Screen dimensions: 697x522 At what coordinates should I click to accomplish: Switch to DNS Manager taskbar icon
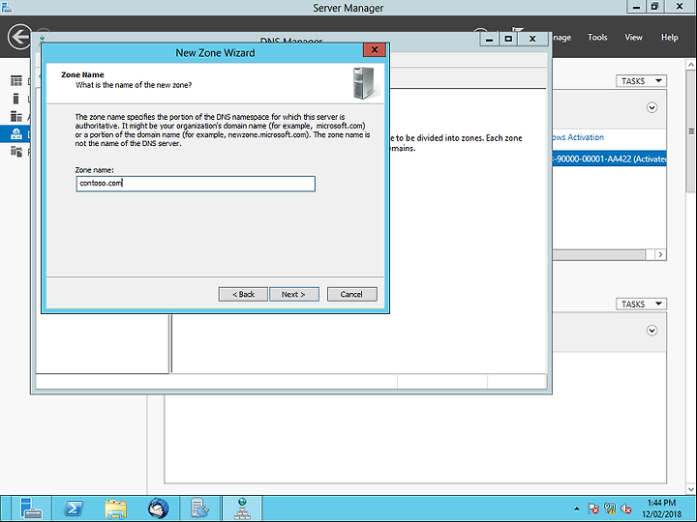(242, 508)
